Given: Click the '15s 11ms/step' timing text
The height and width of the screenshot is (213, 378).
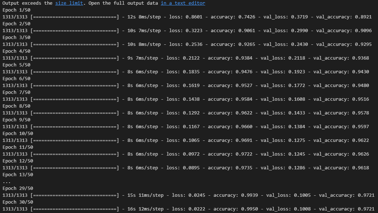Looking at the screenshot, I should pyautogui.click(x=145, y=195).
